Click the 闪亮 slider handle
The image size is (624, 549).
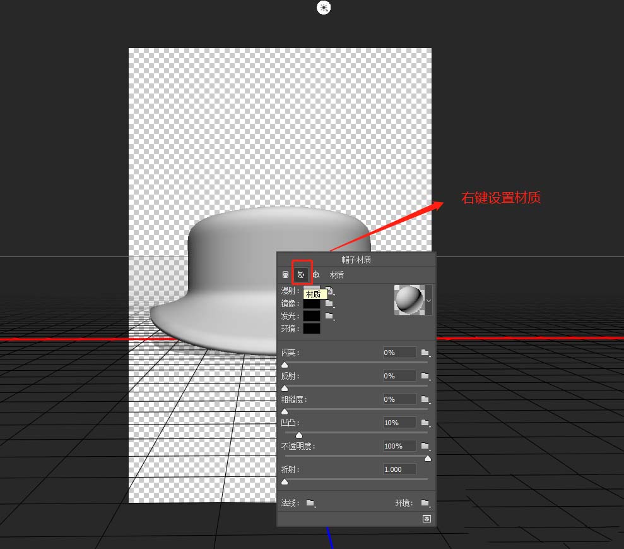pos(285,365)
